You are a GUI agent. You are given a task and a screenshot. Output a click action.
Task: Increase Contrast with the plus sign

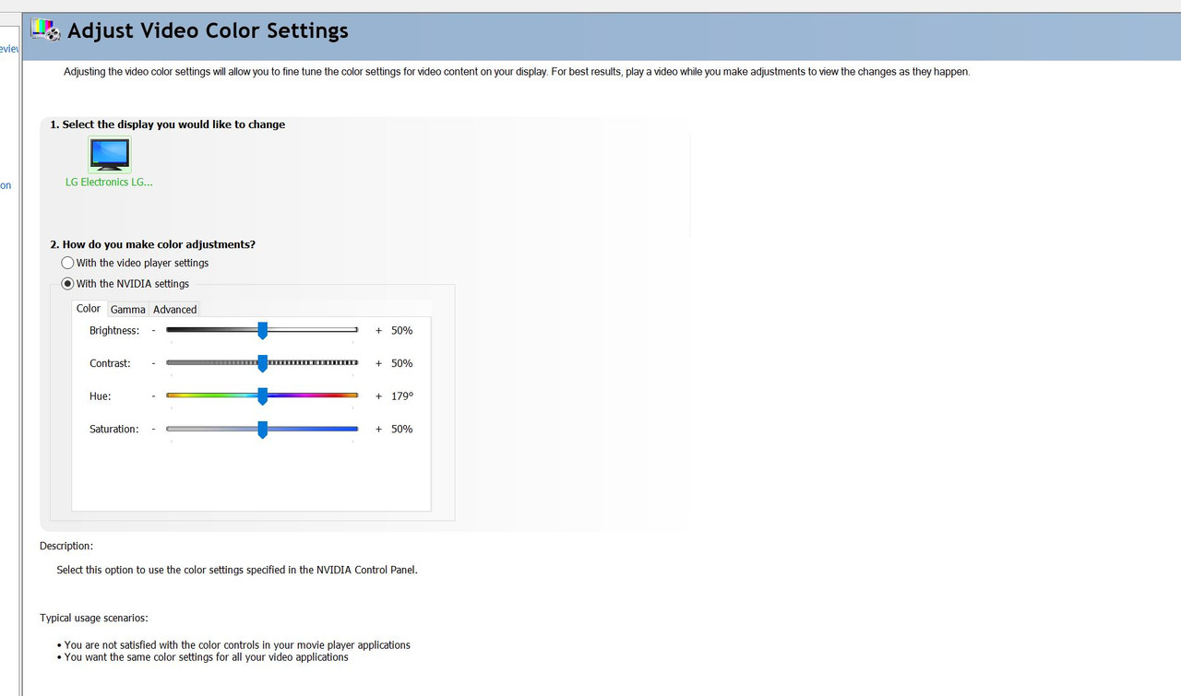[x=378, y=363]
